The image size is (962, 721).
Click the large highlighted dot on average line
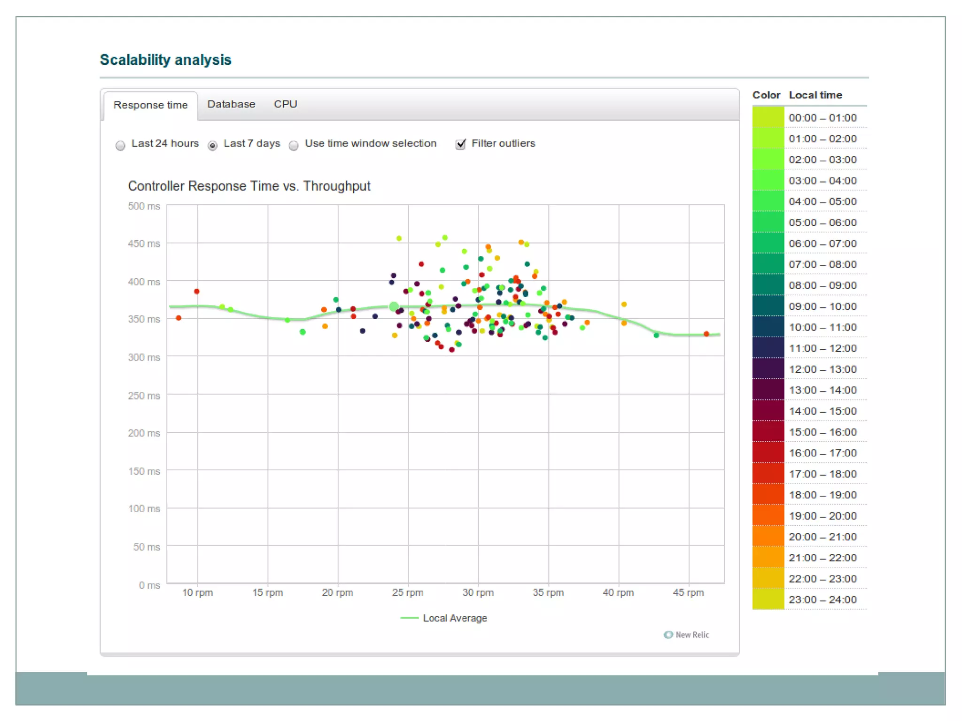click(394, 307)
